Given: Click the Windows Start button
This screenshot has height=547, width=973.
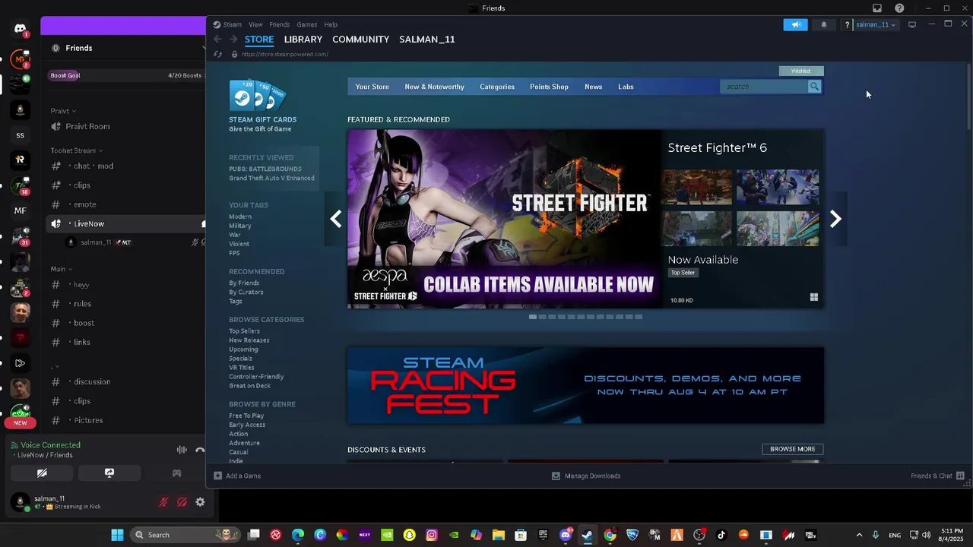Looking at the screenshot, I should (x=118, y=535).
